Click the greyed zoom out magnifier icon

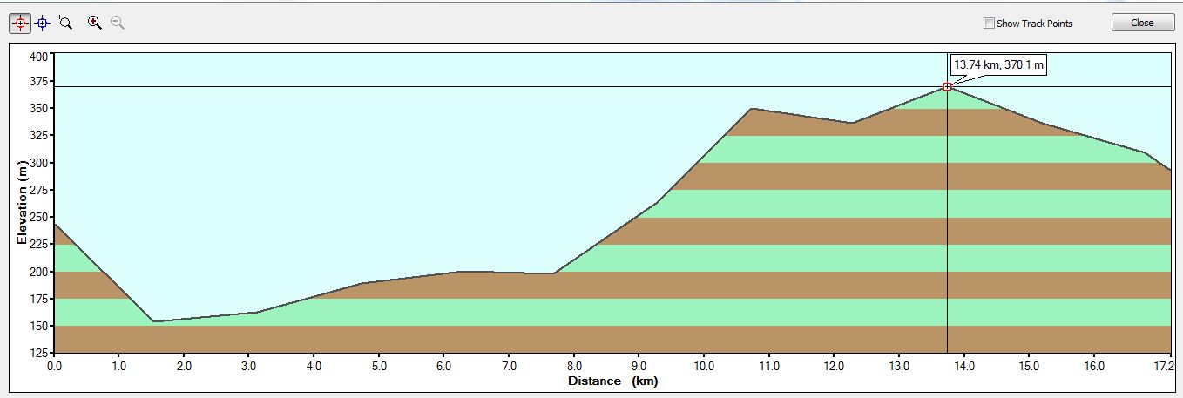117,23
